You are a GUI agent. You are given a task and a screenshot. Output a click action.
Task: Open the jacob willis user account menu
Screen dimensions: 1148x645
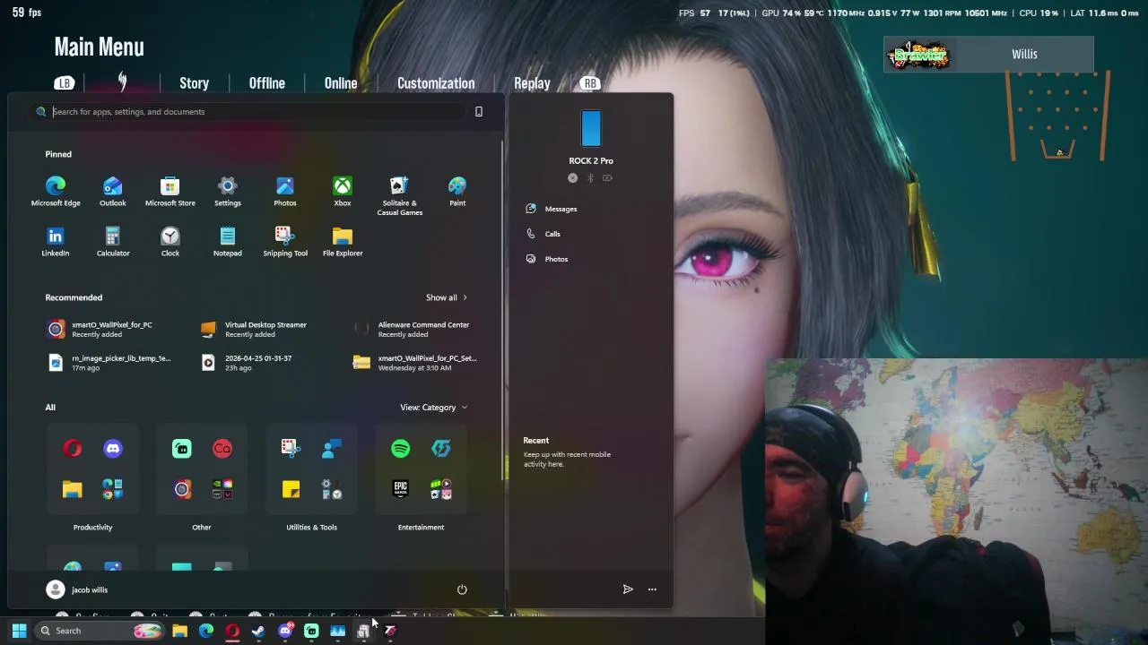77,589
